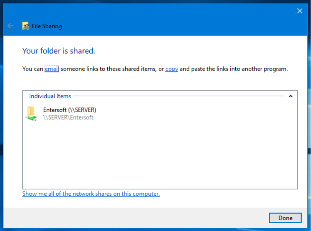
Task: Click the Done button
Action: click(285, 218)
